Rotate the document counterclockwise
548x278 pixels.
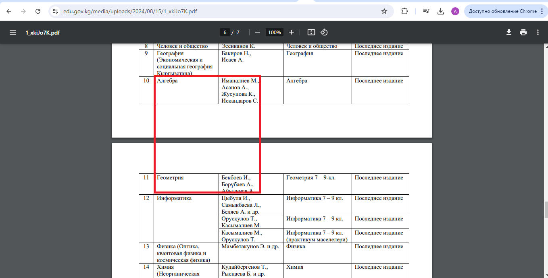[324, 32]
